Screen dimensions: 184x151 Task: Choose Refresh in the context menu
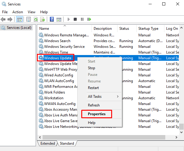[100, 105]
